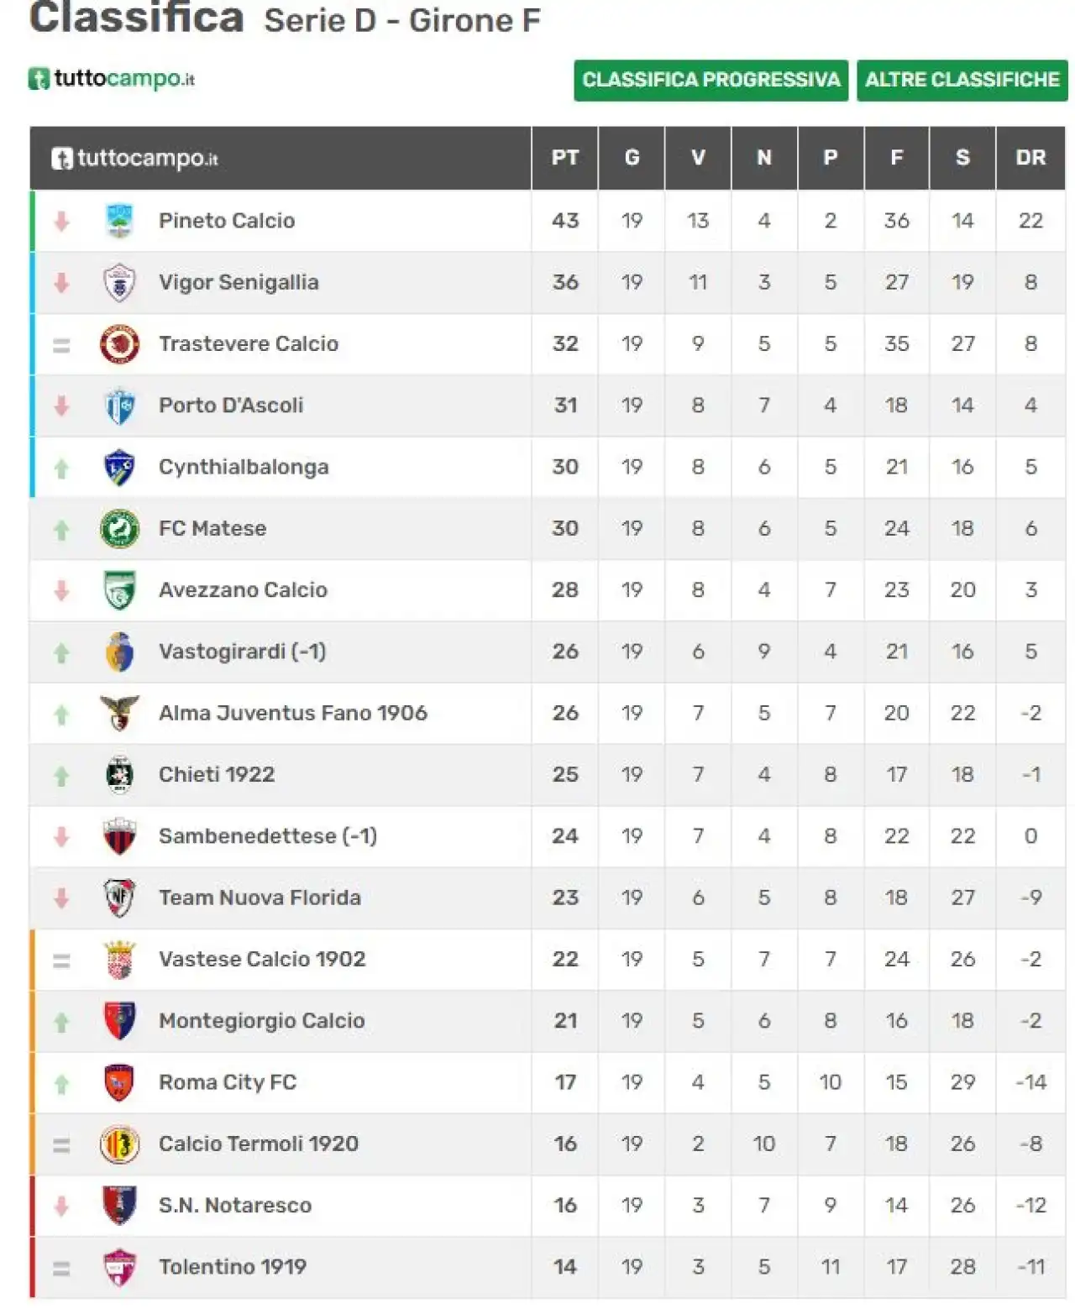This screenshot has width=1075, height=1314.
Task: Click the Pineto Calcio team crest
Action: 120,221
